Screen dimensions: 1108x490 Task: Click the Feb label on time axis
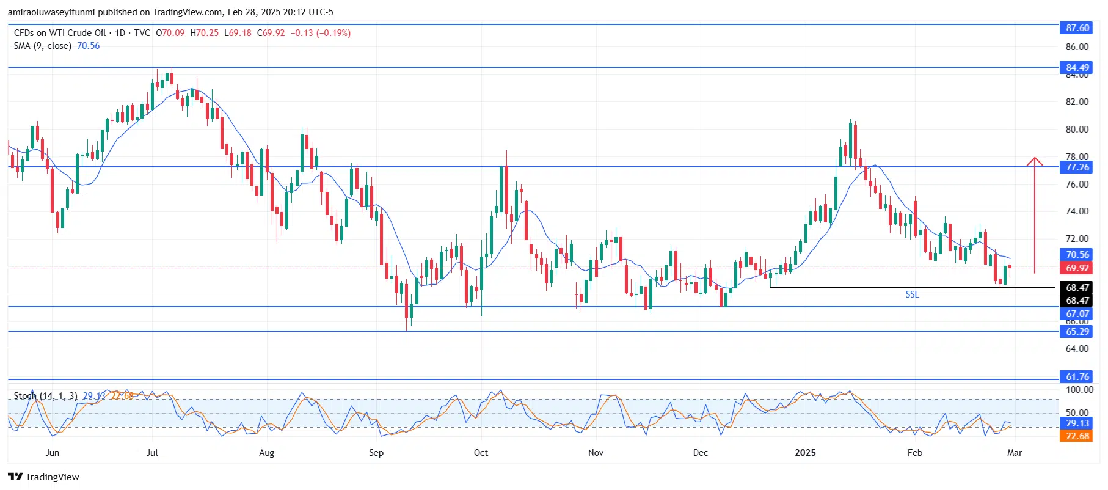(914, 453)
